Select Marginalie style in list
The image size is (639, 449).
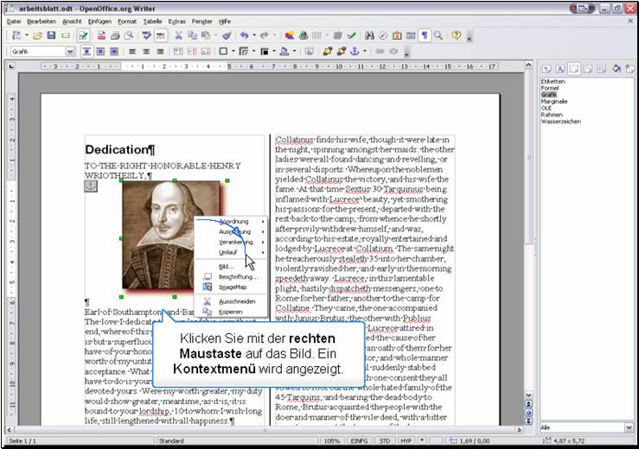[x=554, y=100]
